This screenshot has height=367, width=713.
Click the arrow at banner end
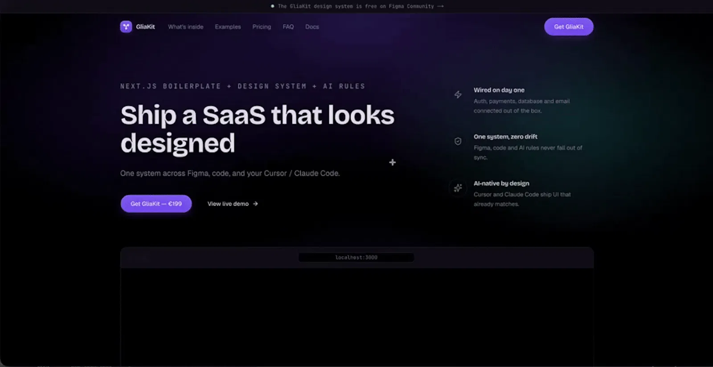click(x=440, y=6)
